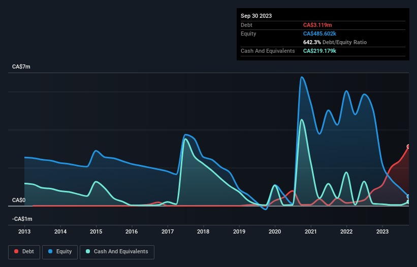Click the Equity label in tooltip
This screenshot has width=417, height=267.
(248, 34)
